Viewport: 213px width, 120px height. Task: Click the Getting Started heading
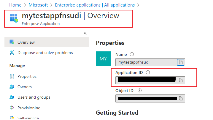pyautogui.click(x=117, y=113)
